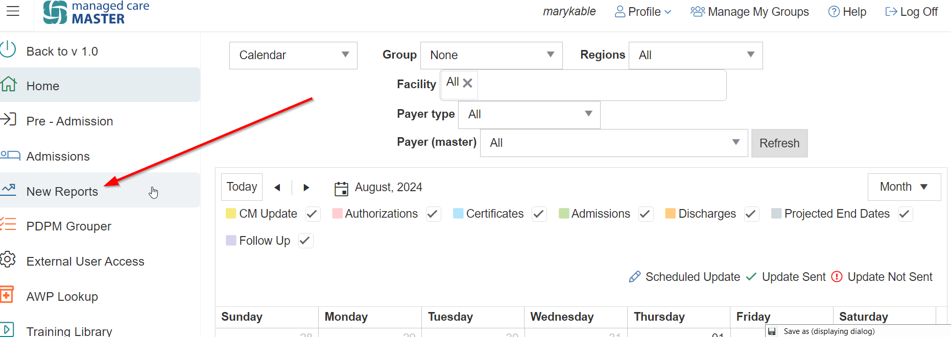This screenshot has height=337, width=951.
Task: Toggle the Certificates checkbox
Action: (539, 214)
